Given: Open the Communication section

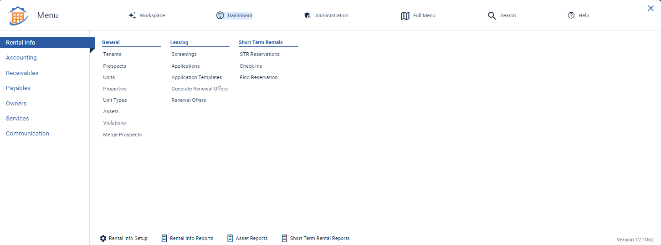Looking at the screenshot, I should pyautogui.click(x=28, y=134).
